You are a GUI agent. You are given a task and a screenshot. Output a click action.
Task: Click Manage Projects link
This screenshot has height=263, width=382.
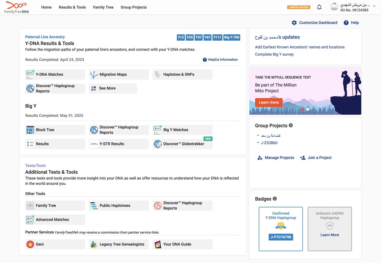(276, 158)
